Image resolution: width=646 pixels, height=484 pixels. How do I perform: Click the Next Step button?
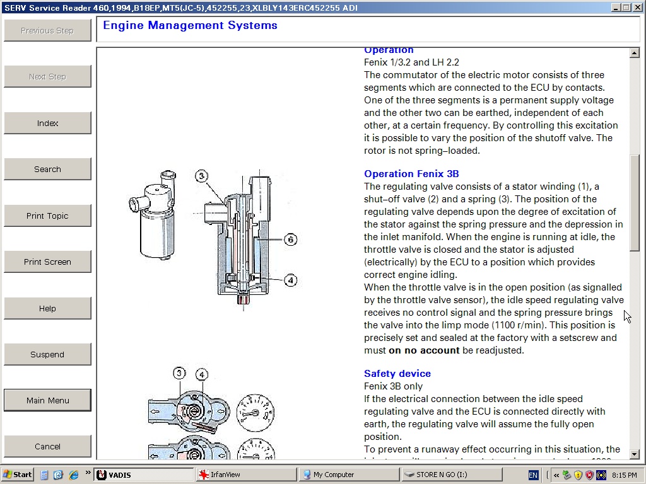click(x=47, y=76)
